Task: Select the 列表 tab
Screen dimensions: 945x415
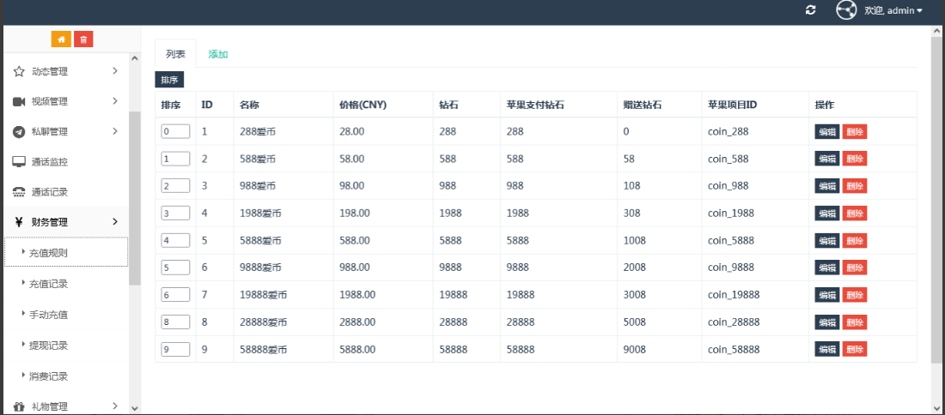Action: pos(175,54)
